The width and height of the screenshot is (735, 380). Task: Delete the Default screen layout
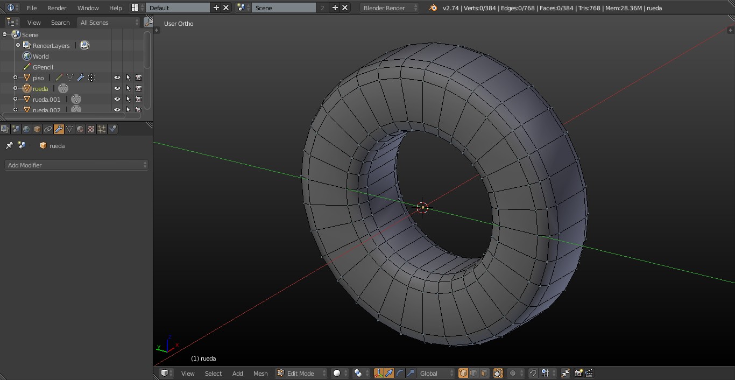tap(226, 8)
